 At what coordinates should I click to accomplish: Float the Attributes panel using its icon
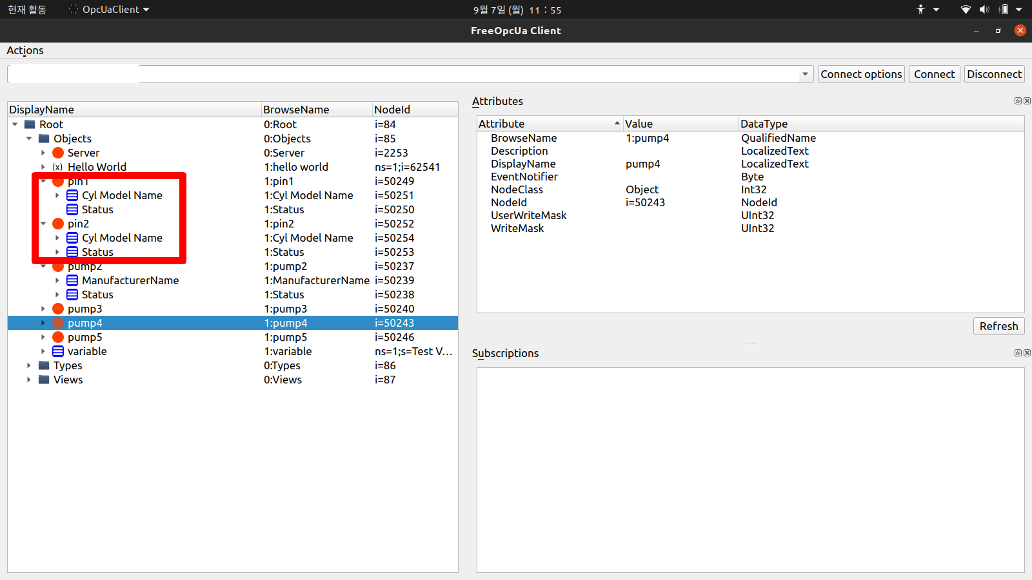pos(1018,101)
